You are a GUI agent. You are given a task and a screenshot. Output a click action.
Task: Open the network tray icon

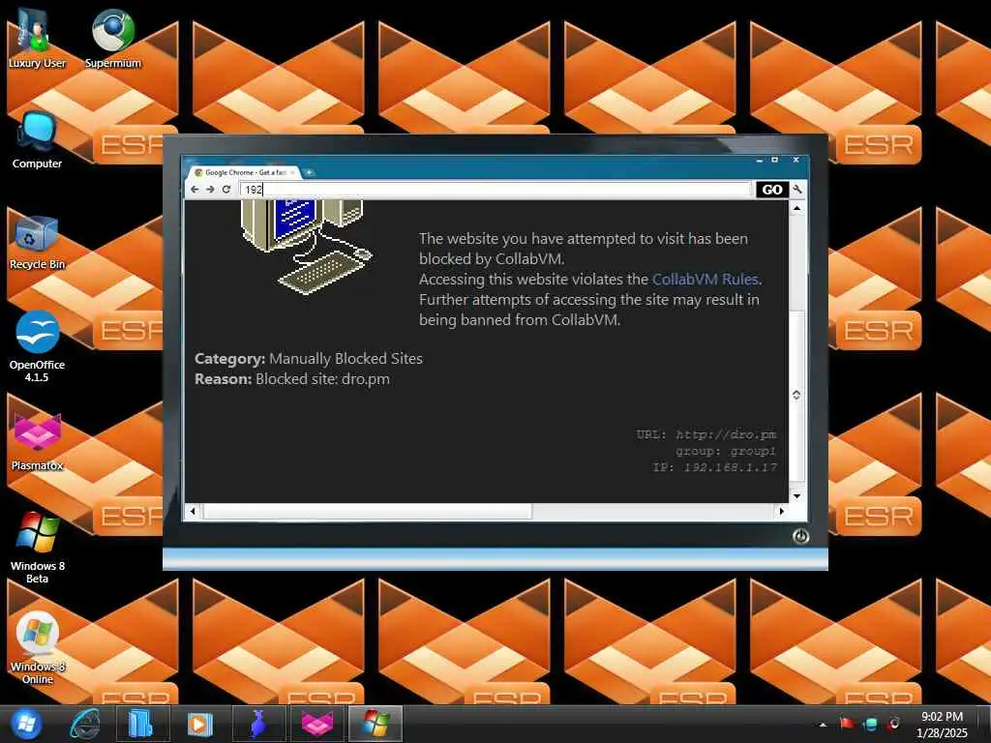(x=870, y=724)
